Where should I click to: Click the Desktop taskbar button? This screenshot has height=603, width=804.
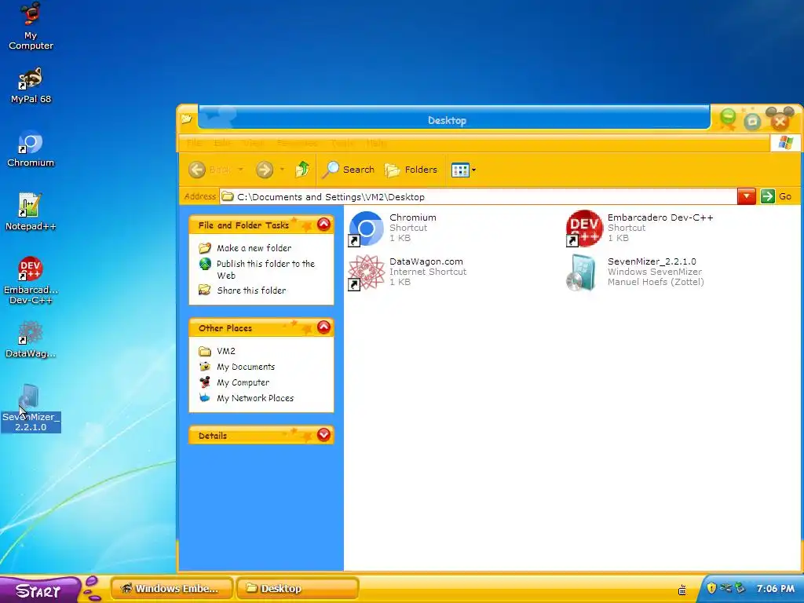pyautogui.click(x=298, y=589)
